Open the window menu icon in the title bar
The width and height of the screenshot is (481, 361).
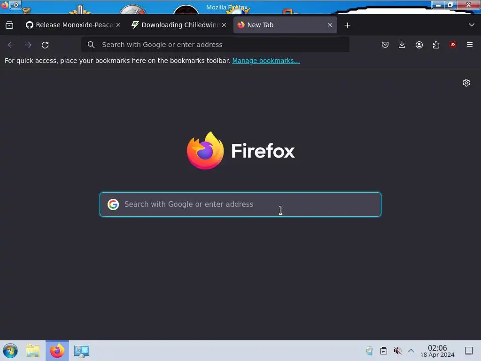pos(4,5)
